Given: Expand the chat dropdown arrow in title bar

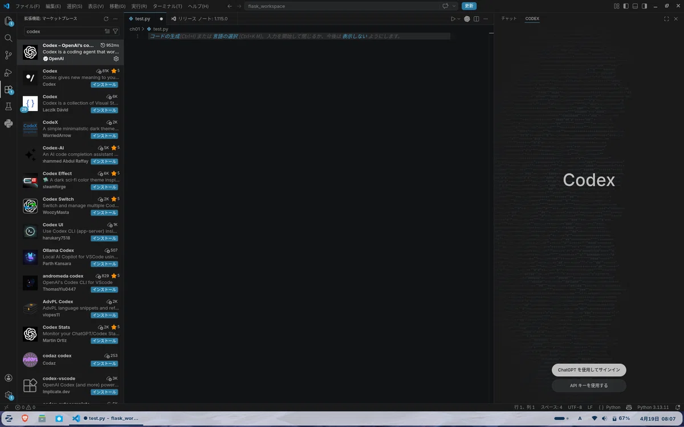Looking at the screenshot, I should [x=454, y=6].
